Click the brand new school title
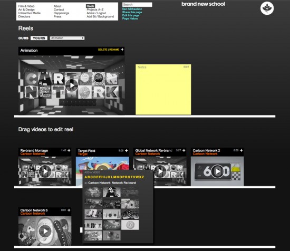 tap(203, 4)
